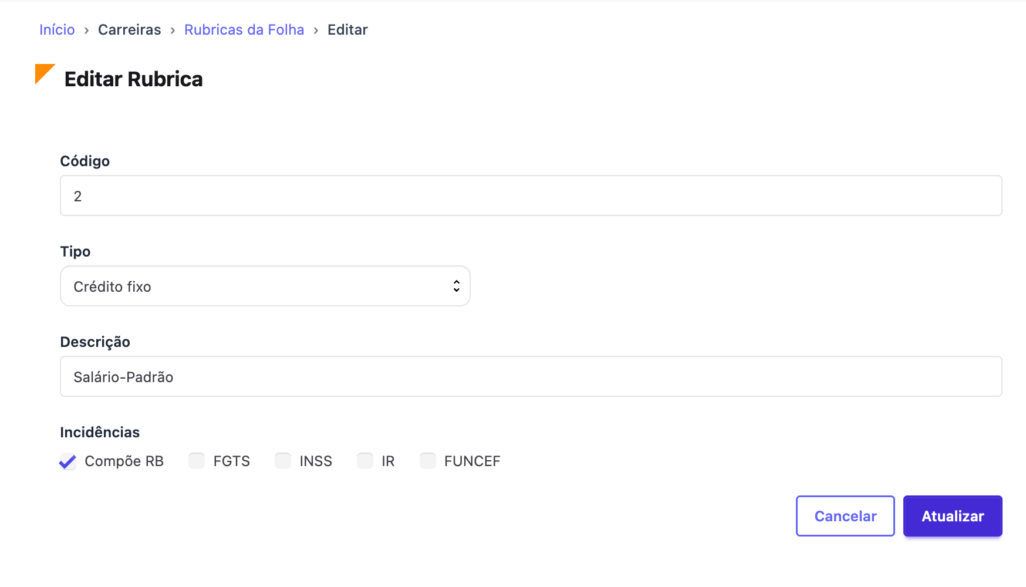This screenshot has width=1026, height=587.
Task: Enable the FUNCEF checkbox
Action: click(x=428, y=461)
